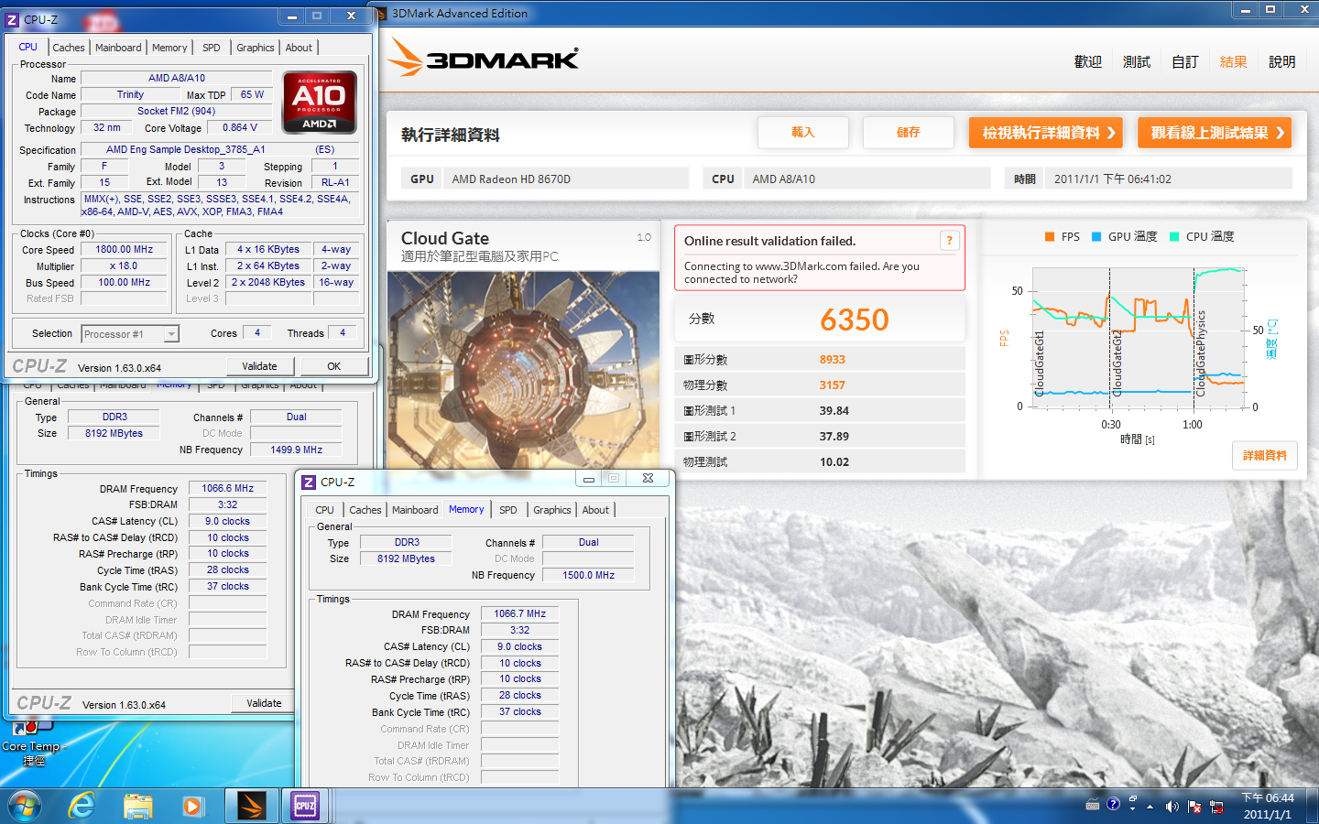Switch to 3DMark via its taskbar icon

250,806
